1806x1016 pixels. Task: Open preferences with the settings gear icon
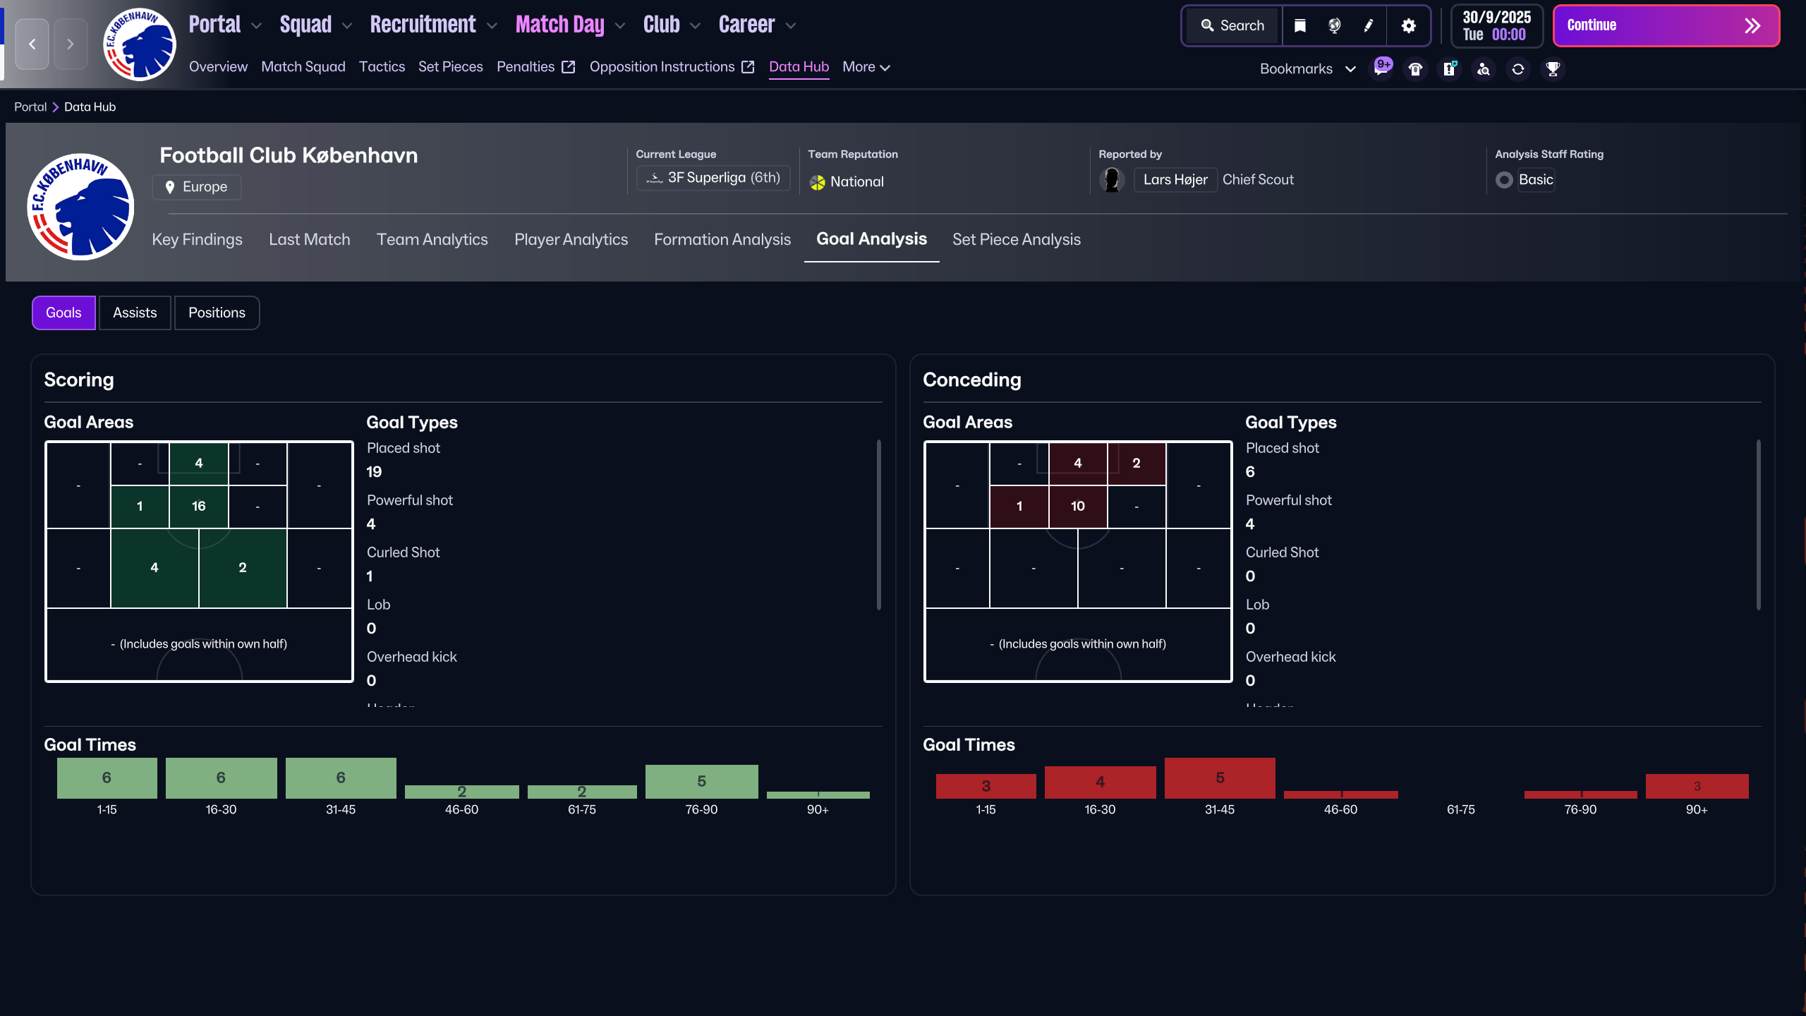point(1408,25)
